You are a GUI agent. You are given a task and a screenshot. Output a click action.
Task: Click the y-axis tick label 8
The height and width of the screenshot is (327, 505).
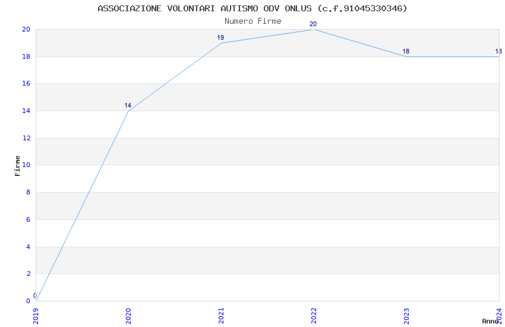click(x=29, y=192)
